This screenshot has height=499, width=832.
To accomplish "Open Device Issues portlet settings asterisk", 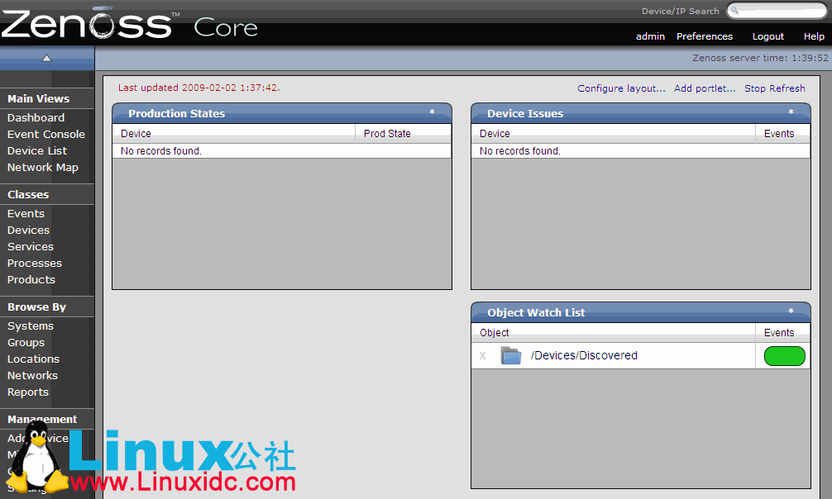I will [791, 113].
